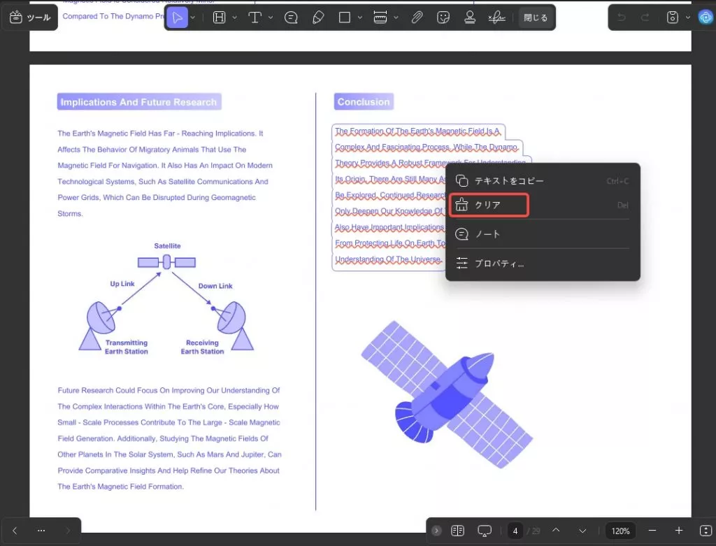The width and height of the screenshot is (716, 546).
Task: Click the Conclusion heading
Action: (x=364, y=102)
